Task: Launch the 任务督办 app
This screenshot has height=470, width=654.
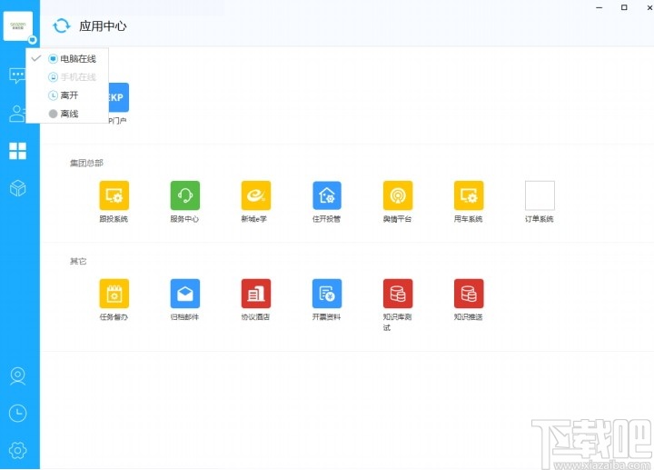Action: 114,294
